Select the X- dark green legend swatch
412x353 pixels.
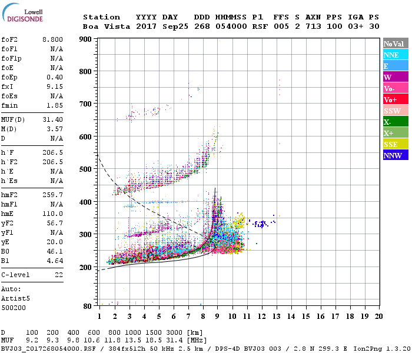point(396,122)
